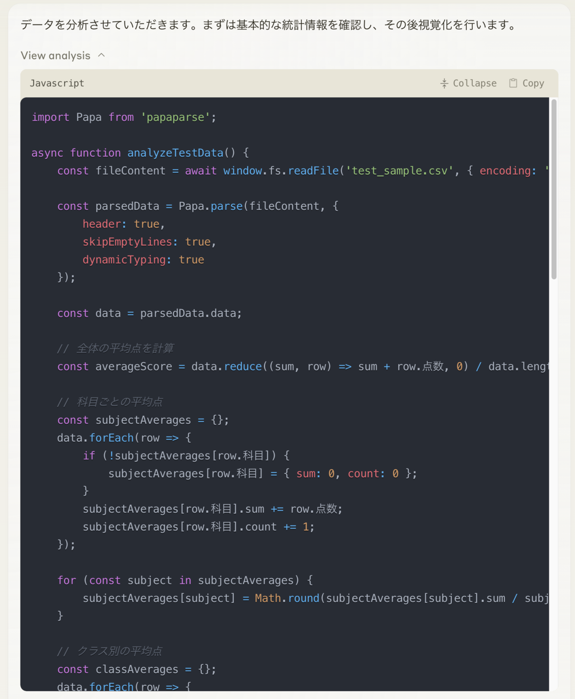
Task: Click the Collapse arrows icon
Action: pos(444,83)
